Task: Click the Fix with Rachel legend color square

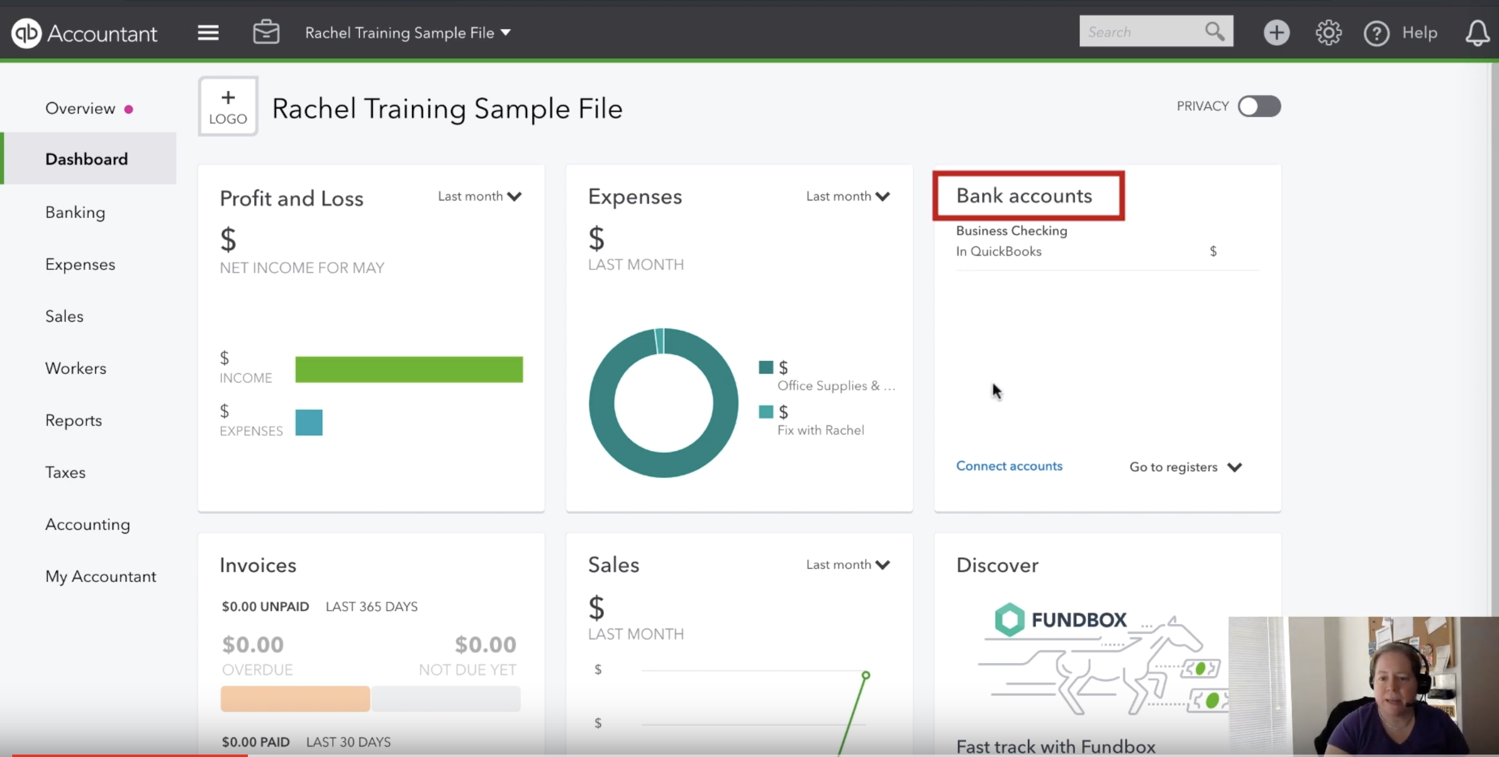Action: pyautogui.click(x=766, y=411)
